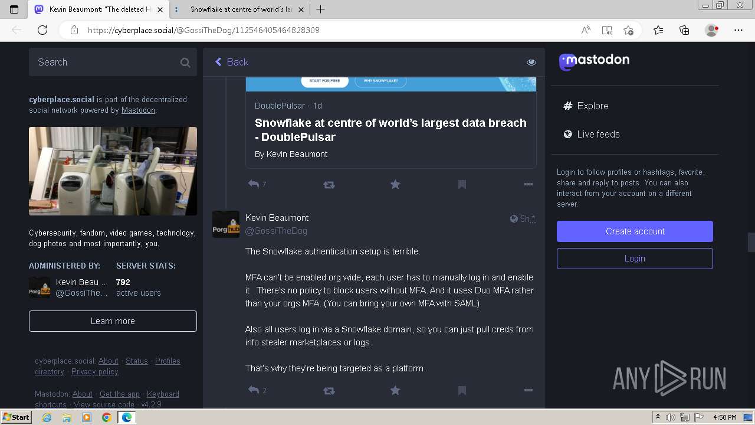Open a new browser tab
The width and height of the screenshot is (755, 425).
[x=320, y=9]
